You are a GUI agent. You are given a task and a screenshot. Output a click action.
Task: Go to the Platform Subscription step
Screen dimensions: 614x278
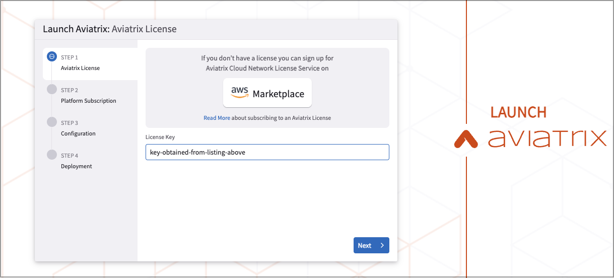(88, 101)
